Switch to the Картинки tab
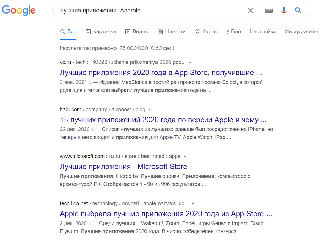This screenshot has height=242, width=324. pos(101,31)
